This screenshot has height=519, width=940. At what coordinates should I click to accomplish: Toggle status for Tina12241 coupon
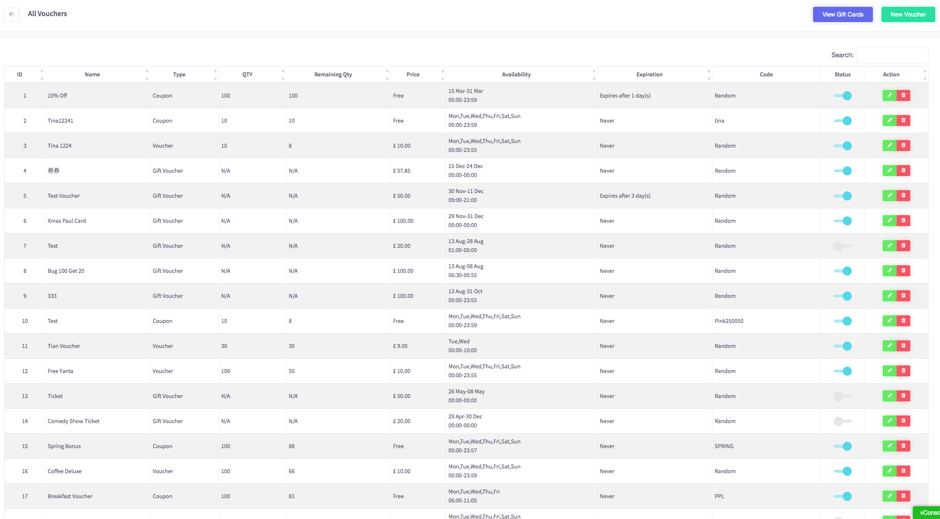tap(843, 121)
